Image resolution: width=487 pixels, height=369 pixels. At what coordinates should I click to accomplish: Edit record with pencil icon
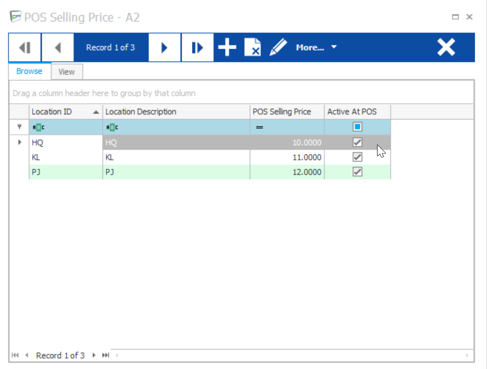pyautogui.click(x=278, y=47)
